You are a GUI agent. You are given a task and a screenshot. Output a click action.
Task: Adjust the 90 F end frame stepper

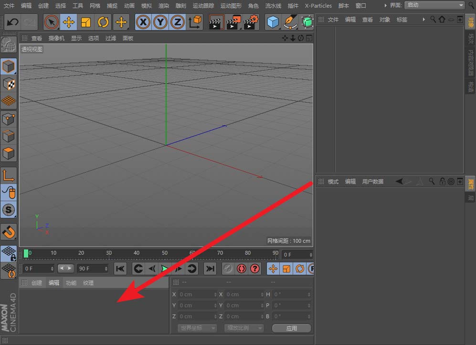(x=106, y=269)
